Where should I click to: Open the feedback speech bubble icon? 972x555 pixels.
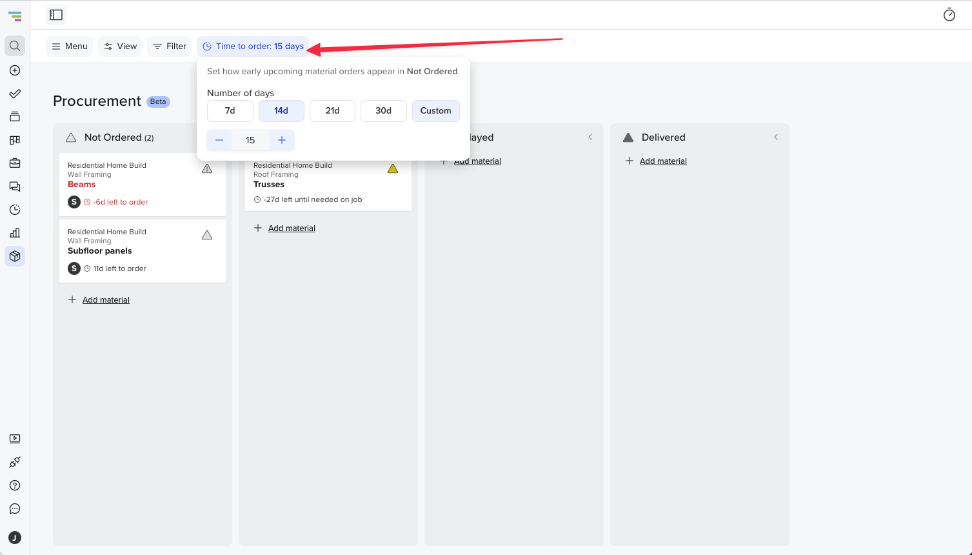coord(15,509)
